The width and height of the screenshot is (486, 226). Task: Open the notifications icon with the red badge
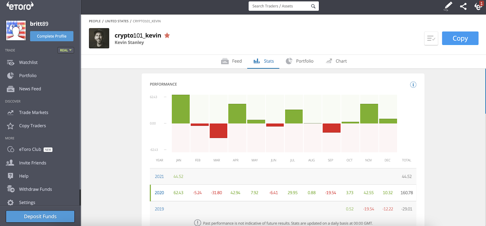coord(478,6)
